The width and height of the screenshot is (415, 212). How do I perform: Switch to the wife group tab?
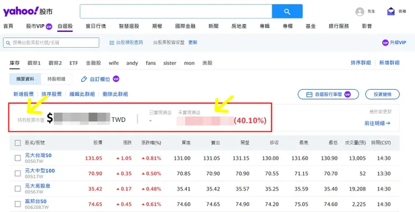[114, 63]
